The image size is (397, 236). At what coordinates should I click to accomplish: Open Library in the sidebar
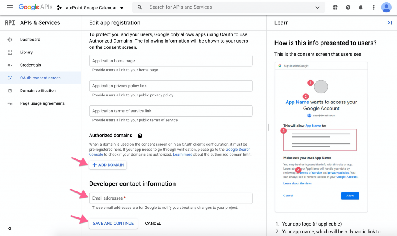[x=40, y=52]
